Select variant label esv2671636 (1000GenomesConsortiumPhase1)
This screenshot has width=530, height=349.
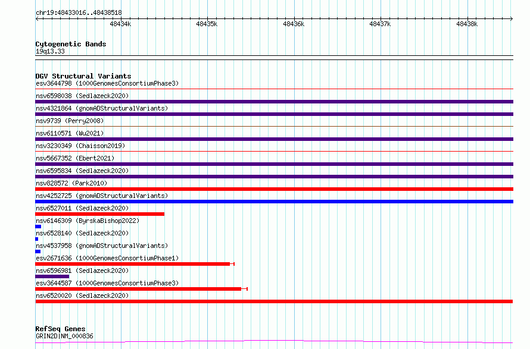click(x=107, y=258)
